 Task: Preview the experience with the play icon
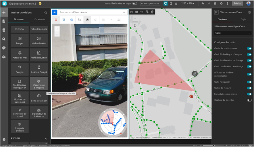pos(221,4)
